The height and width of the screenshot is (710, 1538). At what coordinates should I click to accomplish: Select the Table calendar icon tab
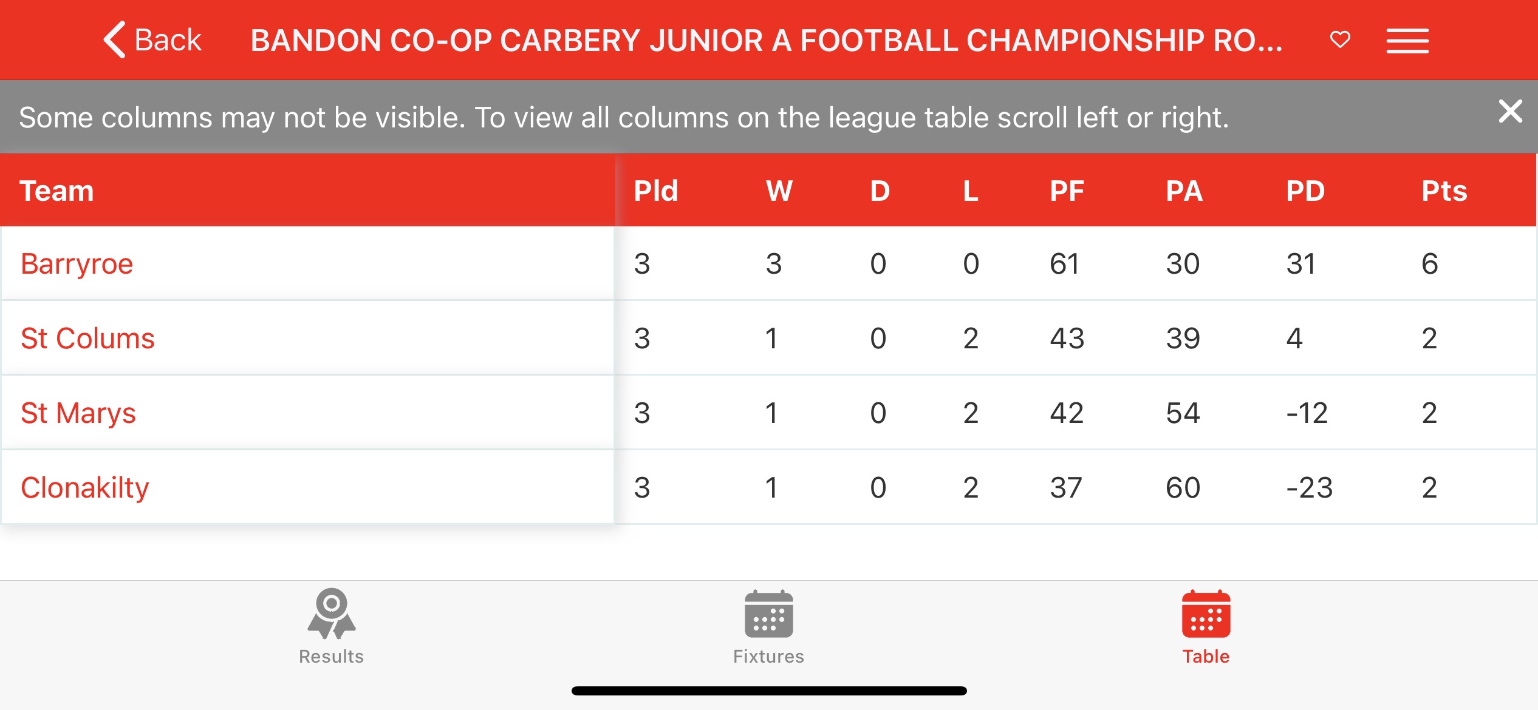(1206, 614)
